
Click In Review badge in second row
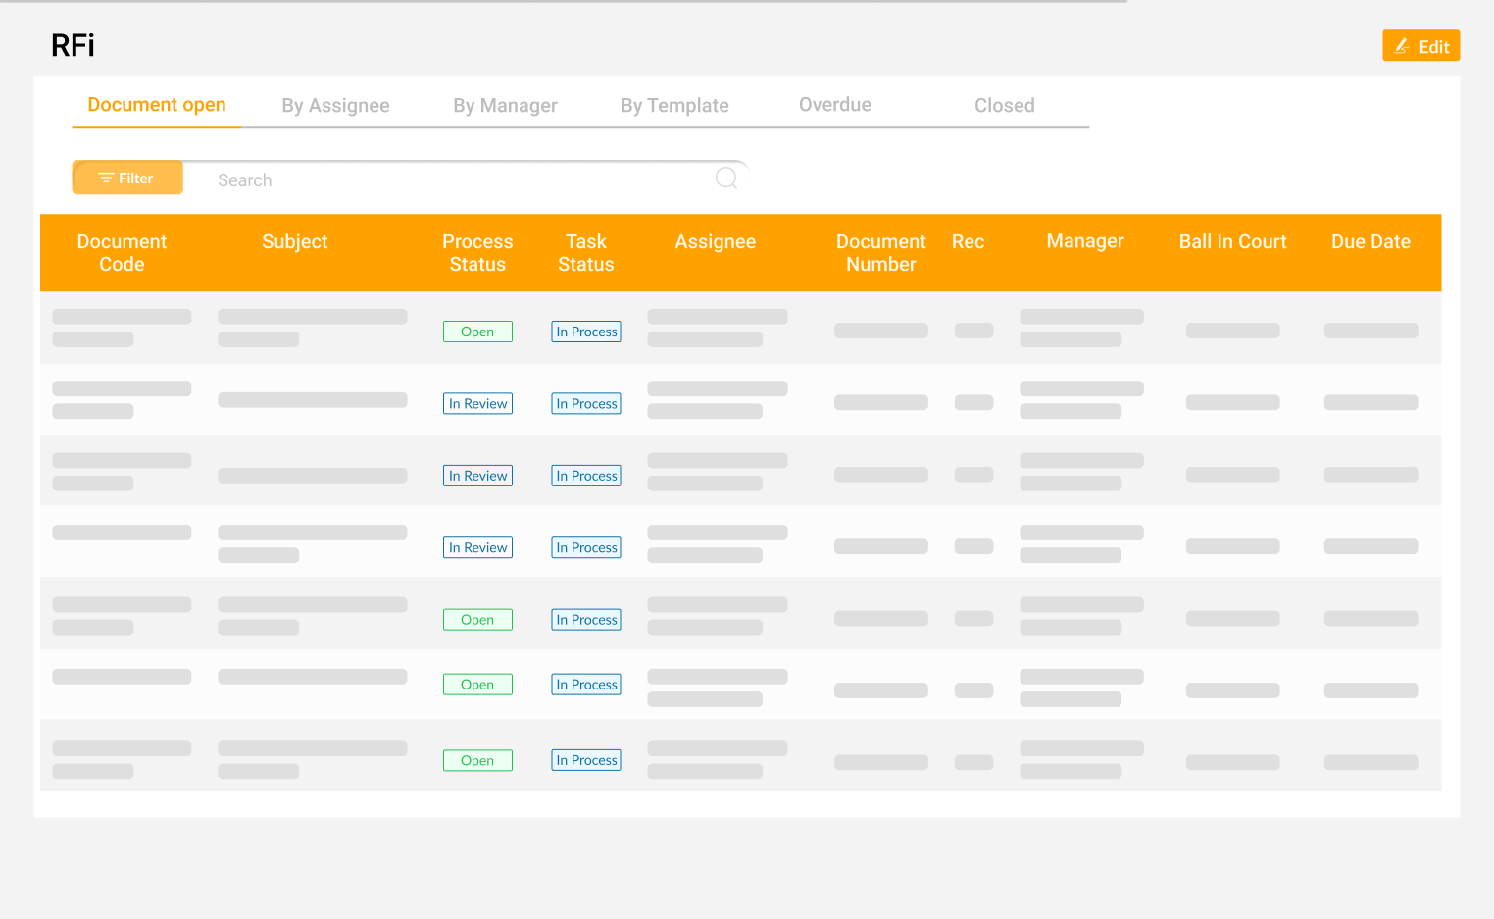477,404
